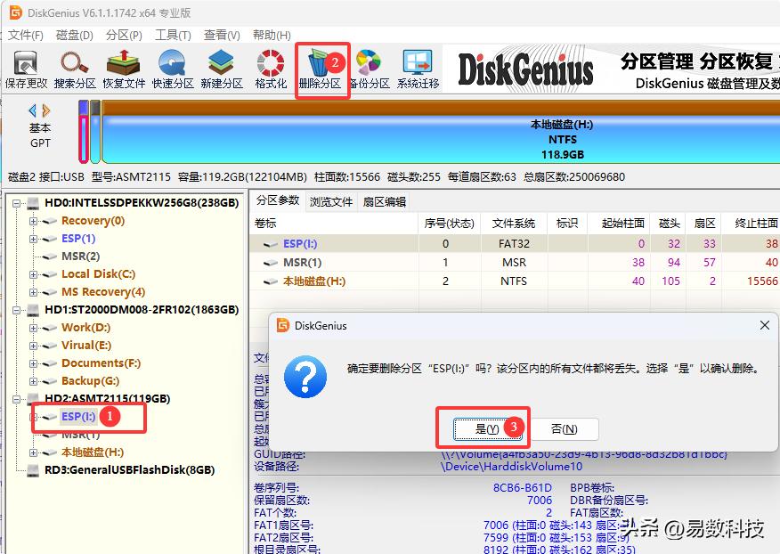Screen dimensions: 780x554
Task: Click the Save Changes (保存更改) toolbar icon
Action: [x=26, y=69]
